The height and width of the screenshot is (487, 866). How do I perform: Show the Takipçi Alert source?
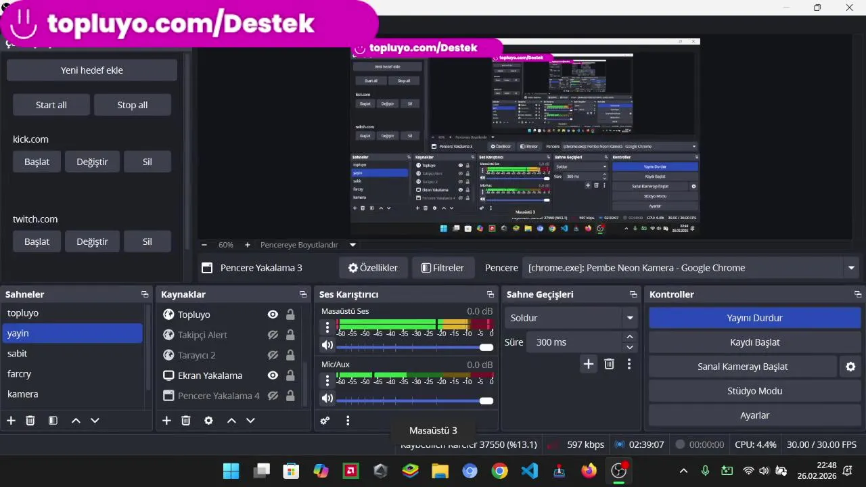pos(273,335)
